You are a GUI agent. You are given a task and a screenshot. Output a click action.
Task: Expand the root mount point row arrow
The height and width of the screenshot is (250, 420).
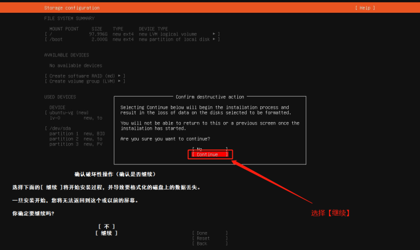[x=213, y=34]
